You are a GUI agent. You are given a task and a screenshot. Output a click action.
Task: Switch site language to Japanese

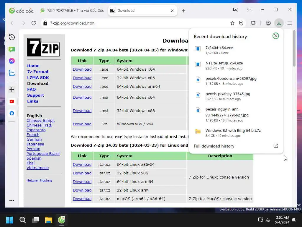click(35, 144)
